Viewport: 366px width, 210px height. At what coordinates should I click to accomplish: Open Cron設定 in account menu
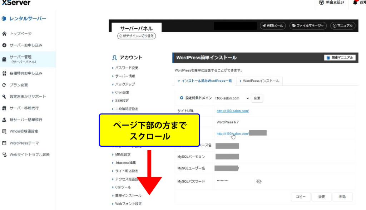pyautogui.click(x=122, y=93)
